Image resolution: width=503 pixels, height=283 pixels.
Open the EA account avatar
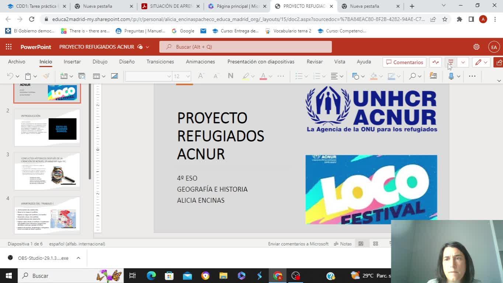pyautogui.click(x=494, y=47)
